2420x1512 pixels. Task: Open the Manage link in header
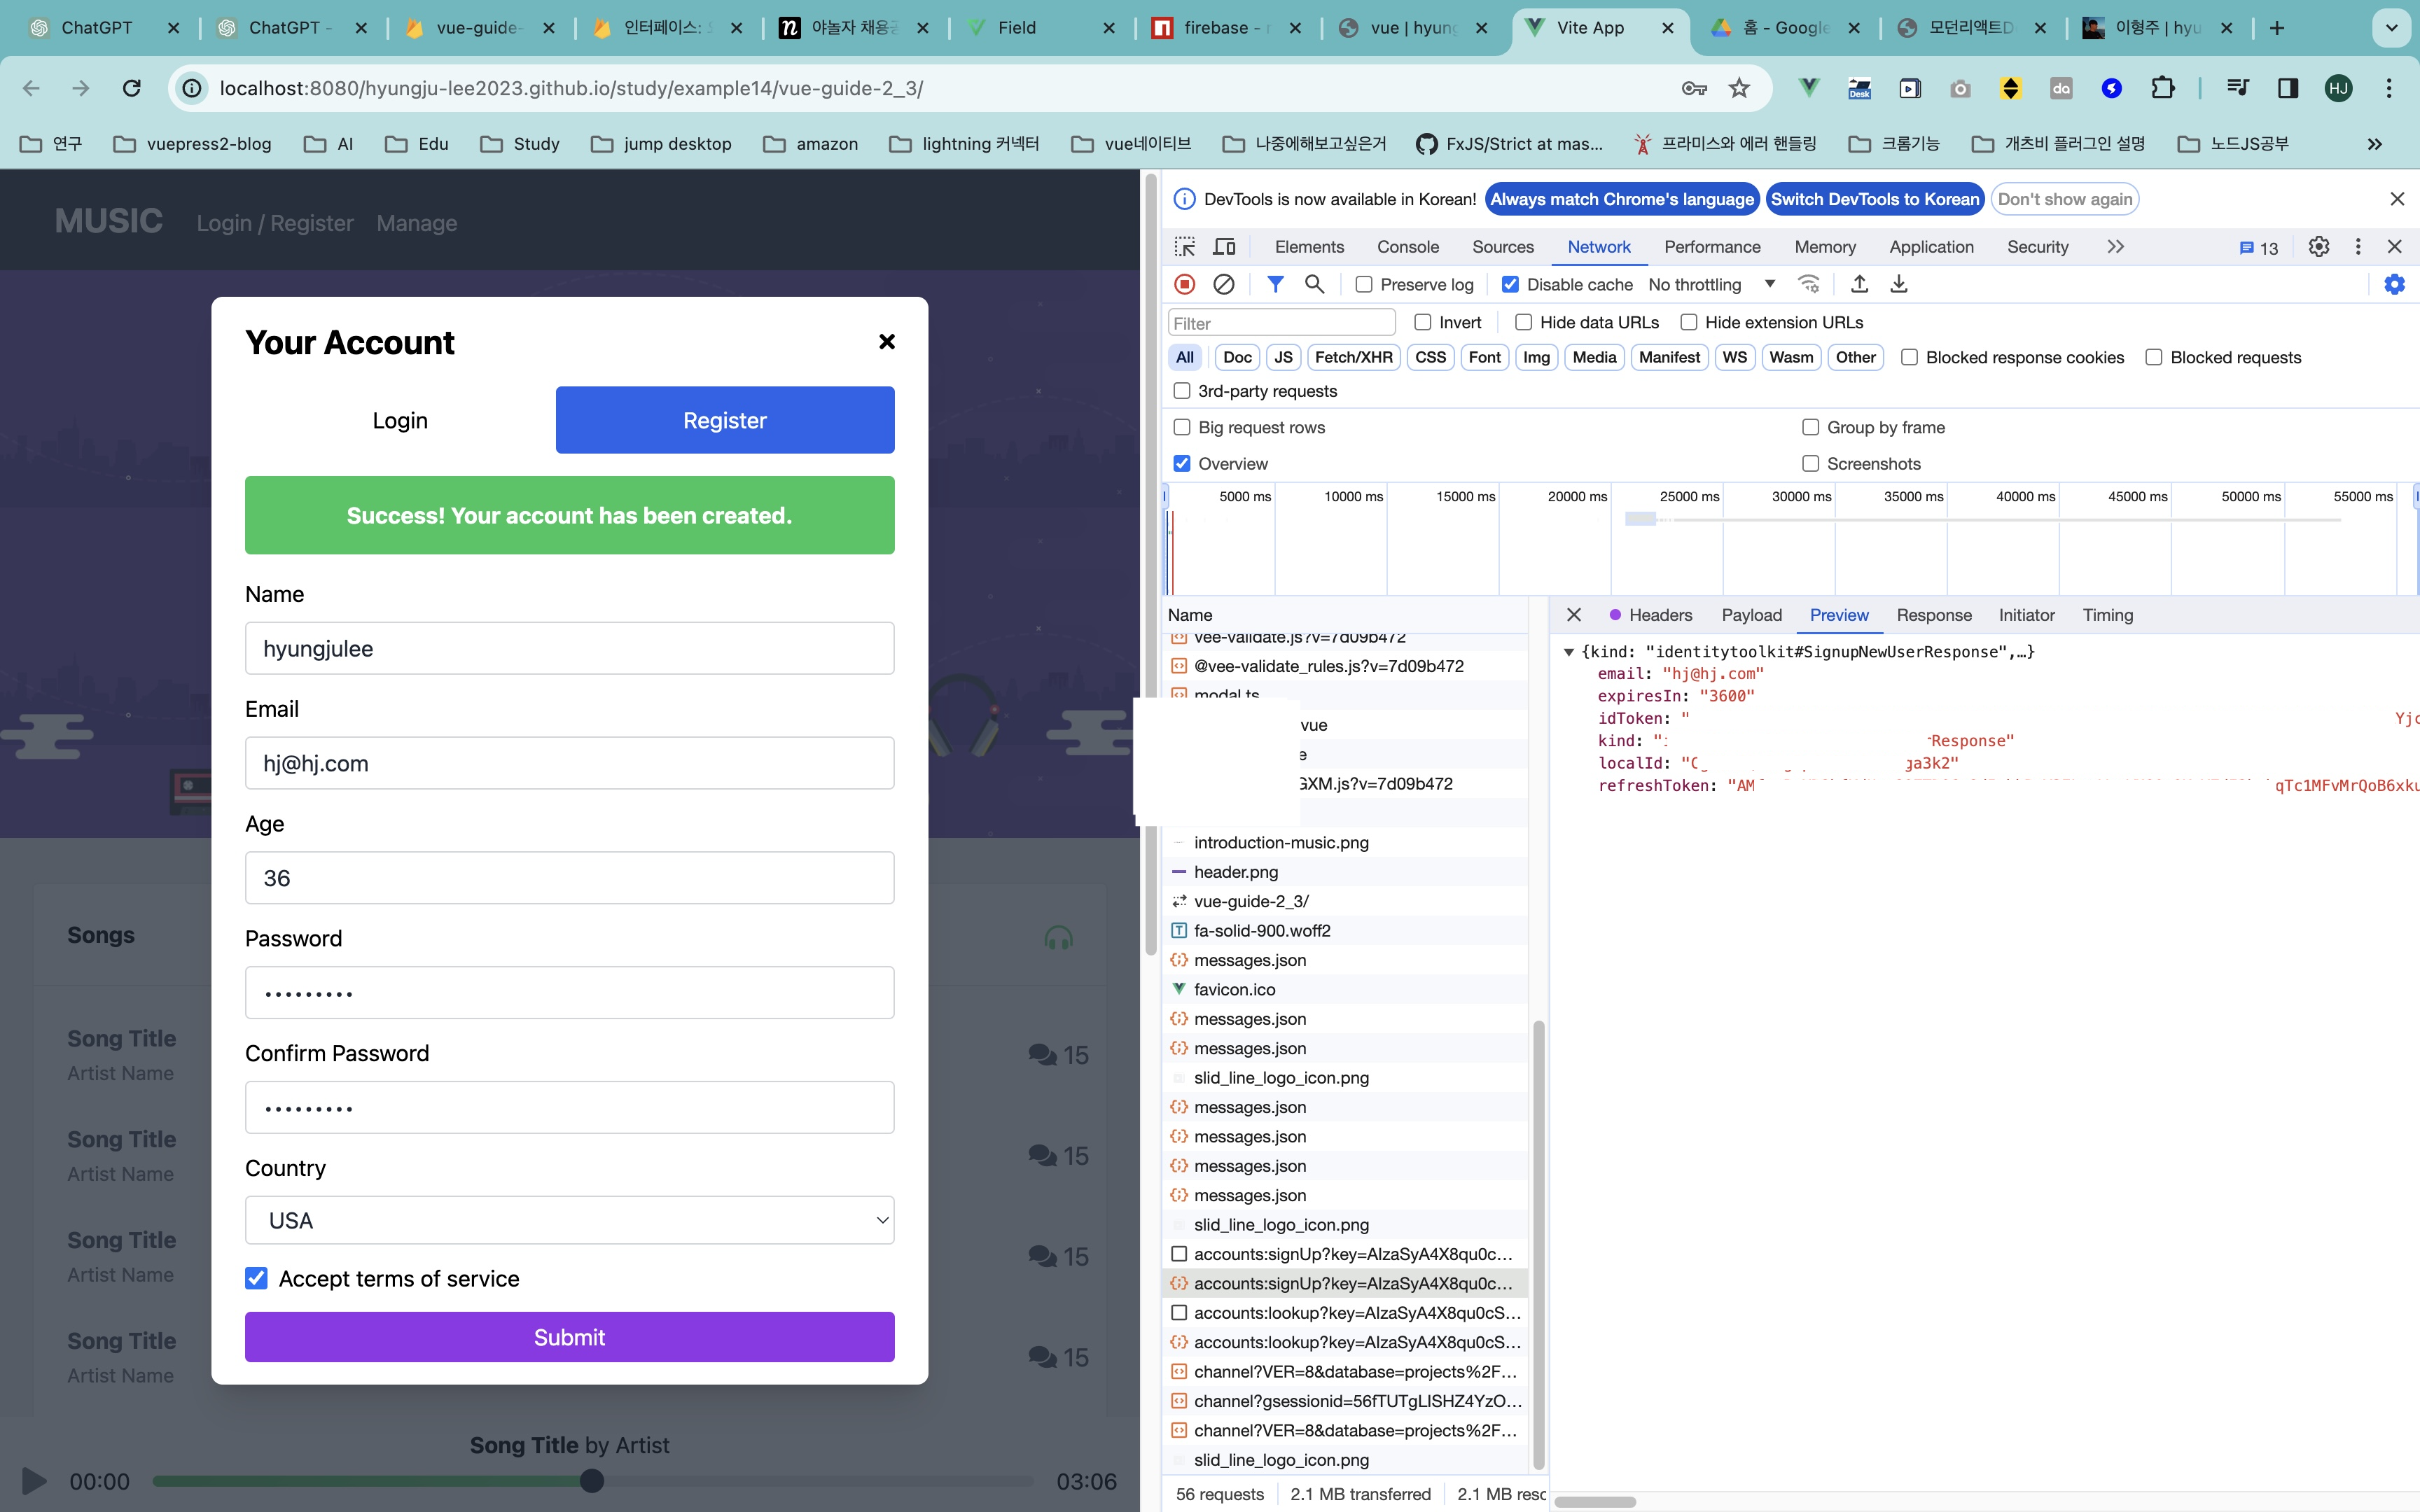pyautogui.click(x=416, y=223)
